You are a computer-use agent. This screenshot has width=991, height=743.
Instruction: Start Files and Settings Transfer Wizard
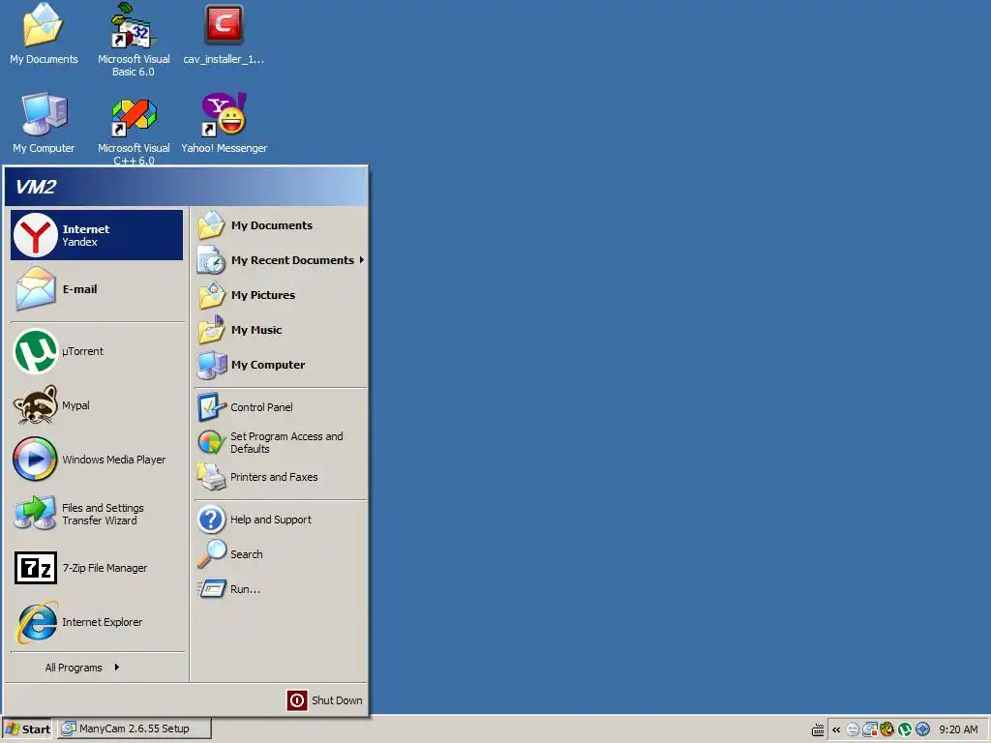coord(97,514)
